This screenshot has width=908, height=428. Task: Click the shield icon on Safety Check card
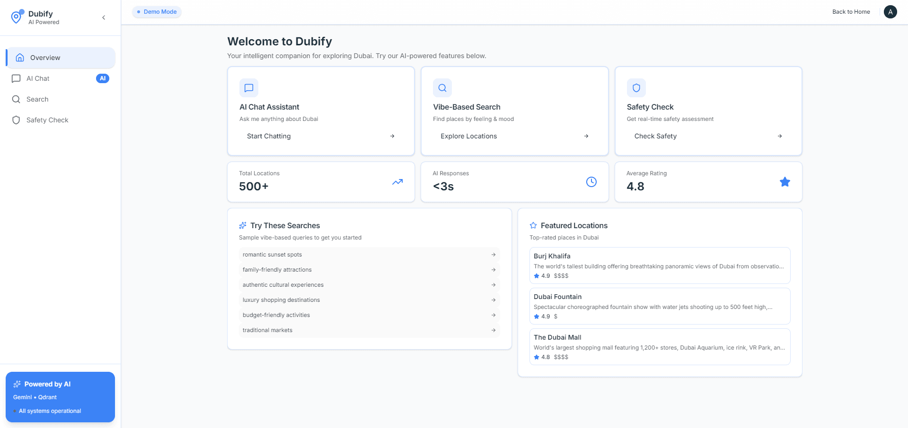tap(636, 88)
